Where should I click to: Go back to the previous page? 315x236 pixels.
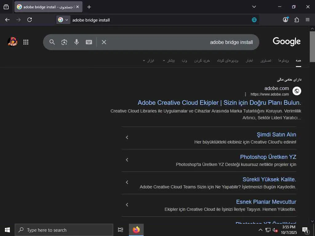coord(7,20)
